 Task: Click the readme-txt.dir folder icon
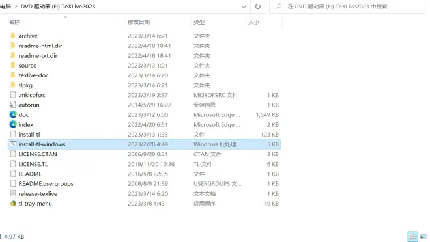[x=12, y=55]
